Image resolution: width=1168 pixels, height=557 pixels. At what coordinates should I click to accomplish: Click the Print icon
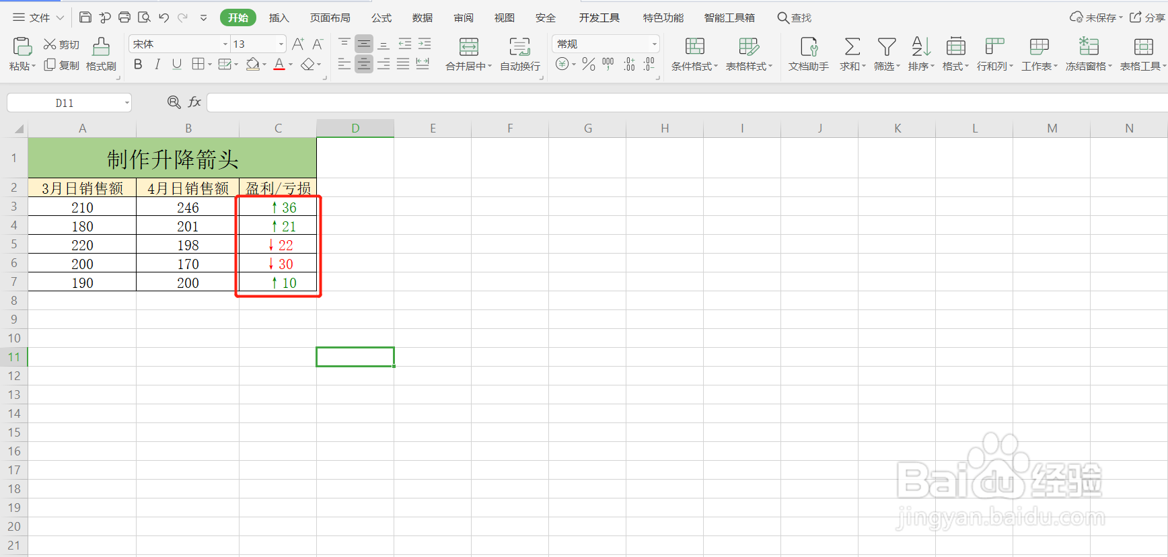point(124,17)
